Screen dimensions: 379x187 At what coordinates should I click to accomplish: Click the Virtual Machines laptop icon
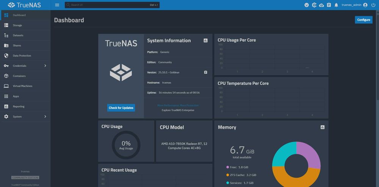click(6, 86)
